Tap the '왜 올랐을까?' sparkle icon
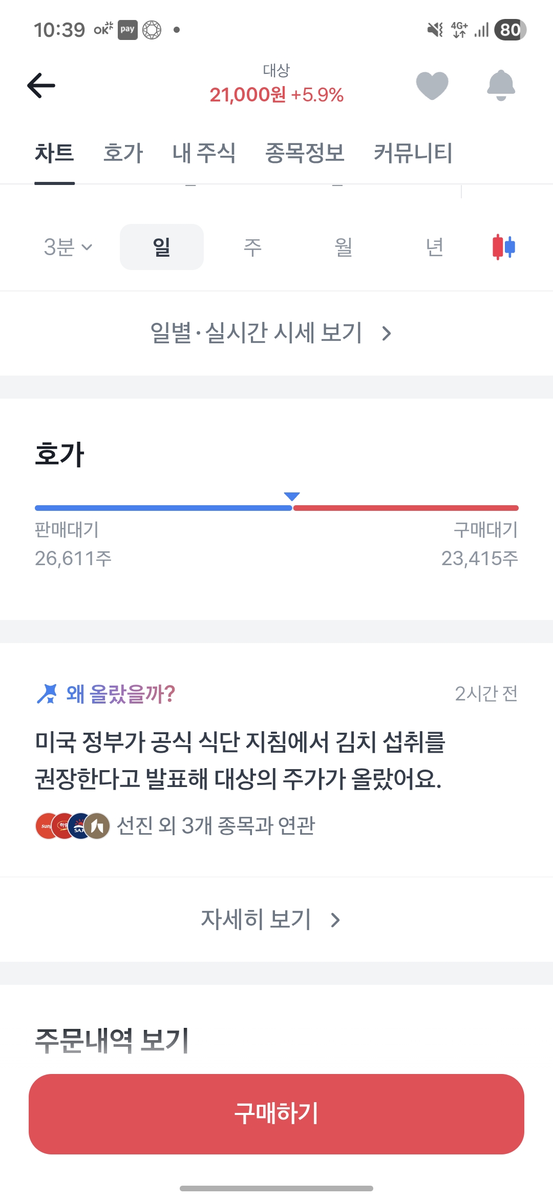This screenshot has height=1199, width=553. (47, 694)
